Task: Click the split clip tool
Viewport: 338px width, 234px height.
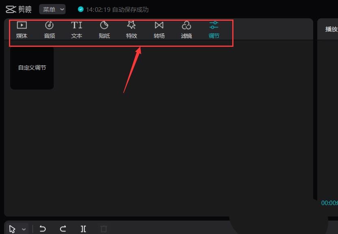Action: [83, 229]
